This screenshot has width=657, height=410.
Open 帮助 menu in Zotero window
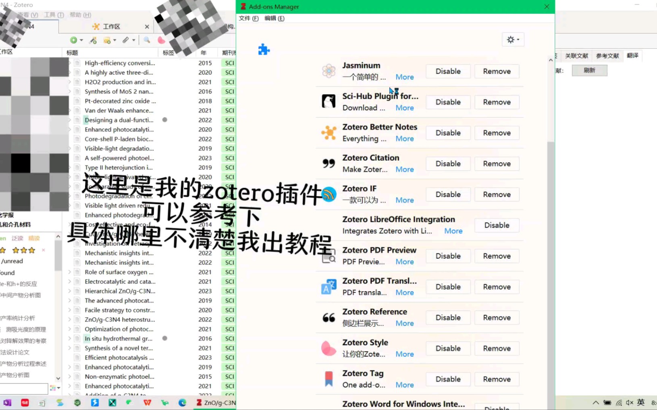pyautogui.click(x=80, y=14)
